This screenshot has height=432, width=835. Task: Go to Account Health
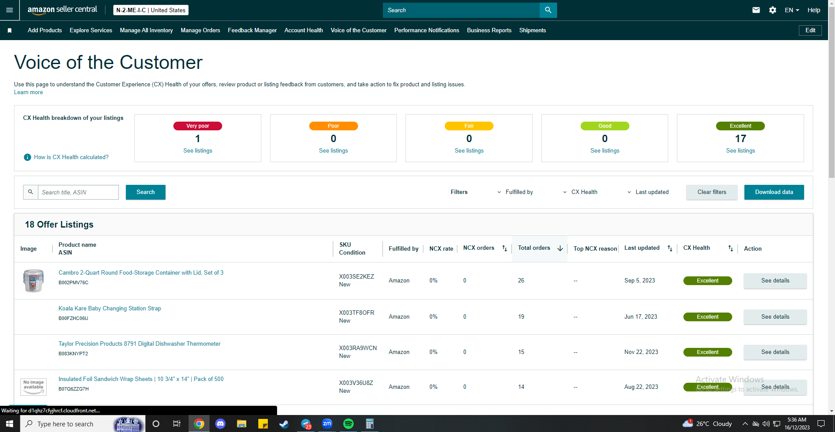(x=304, y=31)
